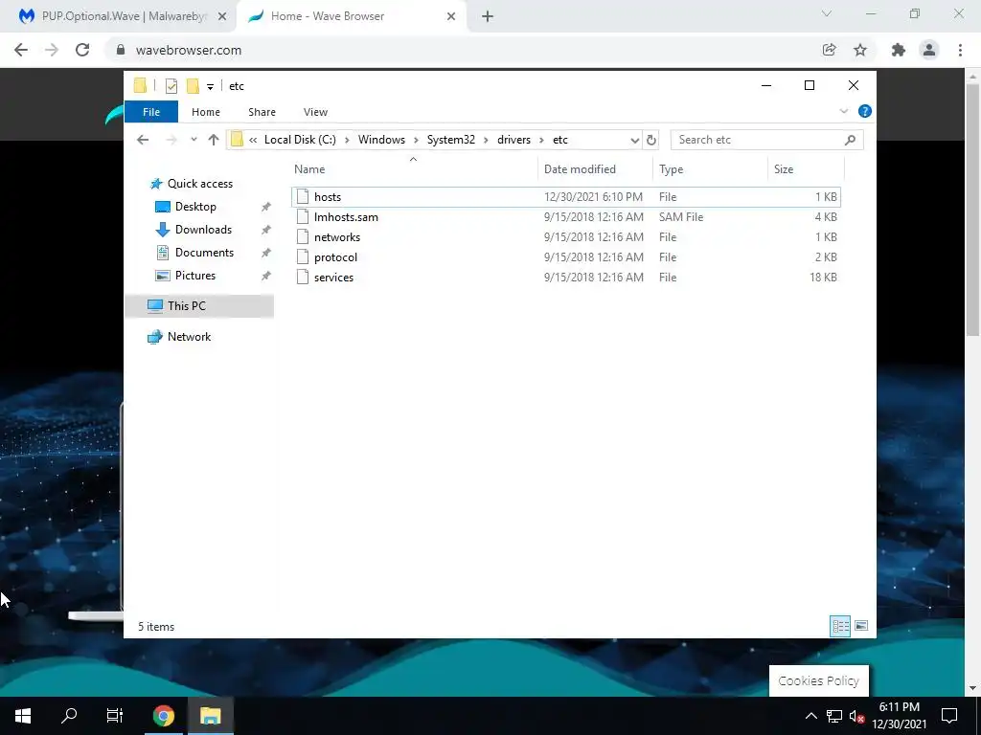Select the Home - Wave Browser tab
981x735 pixels.
point(351,16)
